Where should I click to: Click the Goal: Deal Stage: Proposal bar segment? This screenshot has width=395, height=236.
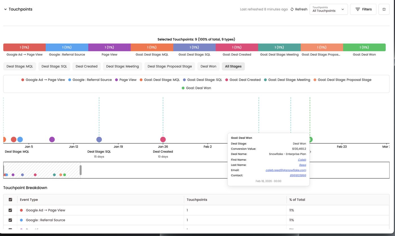pyautogui.click(x=322, y=47)
